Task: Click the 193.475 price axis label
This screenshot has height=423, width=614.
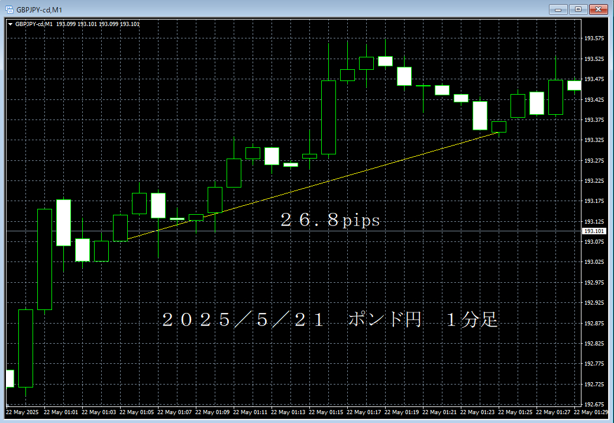Action: point(594,79)
